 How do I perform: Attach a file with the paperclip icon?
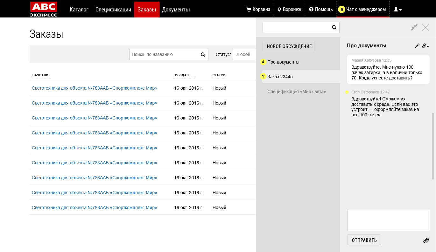426,240
